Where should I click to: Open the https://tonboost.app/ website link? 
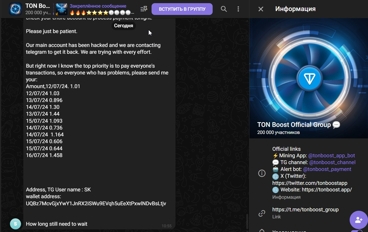pyautogui.click(x=327, y=190)
